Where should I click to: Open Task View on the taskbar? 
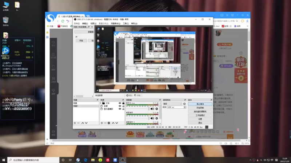pos(70,160)
